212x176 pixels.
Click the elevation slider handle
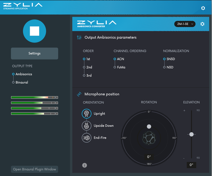tap(192, 134)
